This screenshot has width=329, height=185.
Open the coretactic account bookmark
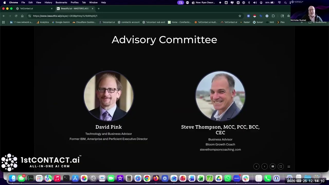pyautogui.click(x=129, y=22)
